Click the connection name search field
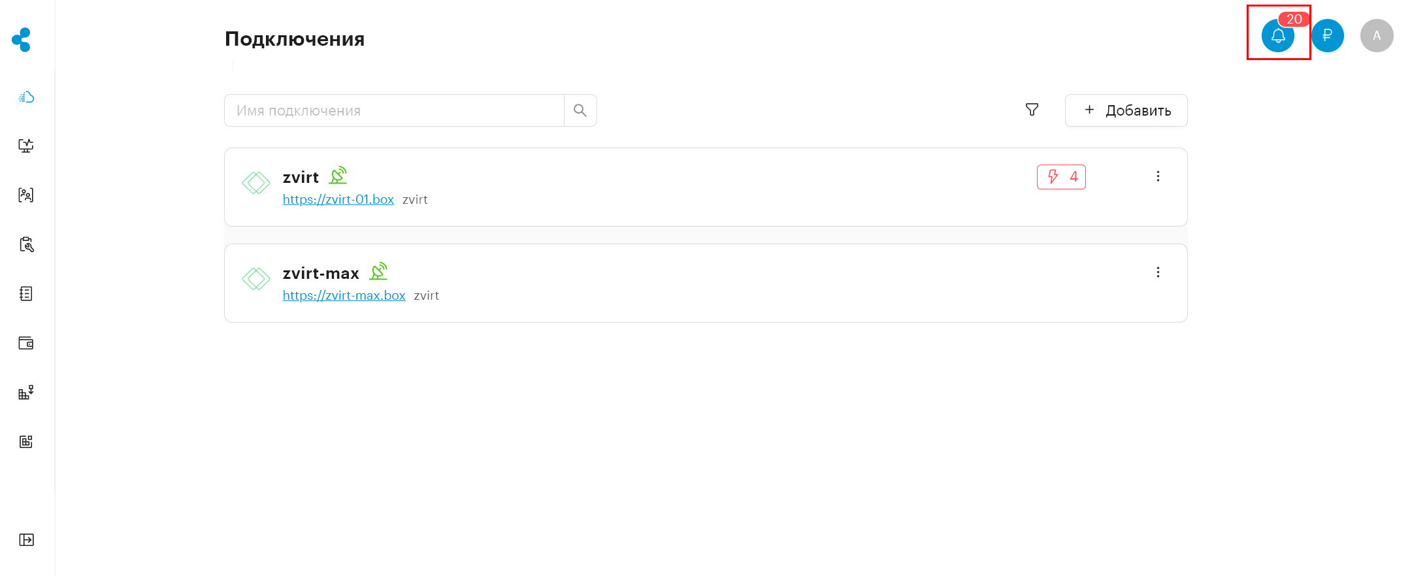This screenshot has width=1410, height=576. coord(394,110)
